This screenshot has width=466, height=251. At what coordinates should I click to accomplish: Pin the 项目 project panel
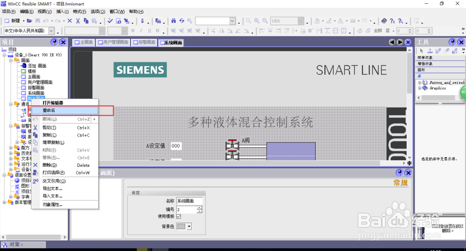(x=54, y=42)
